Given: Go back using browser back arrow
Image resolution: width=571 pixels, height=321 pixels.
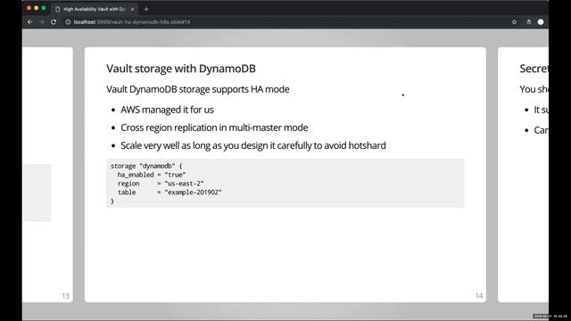Looking at the screenshot, I should tap(29, 21).
